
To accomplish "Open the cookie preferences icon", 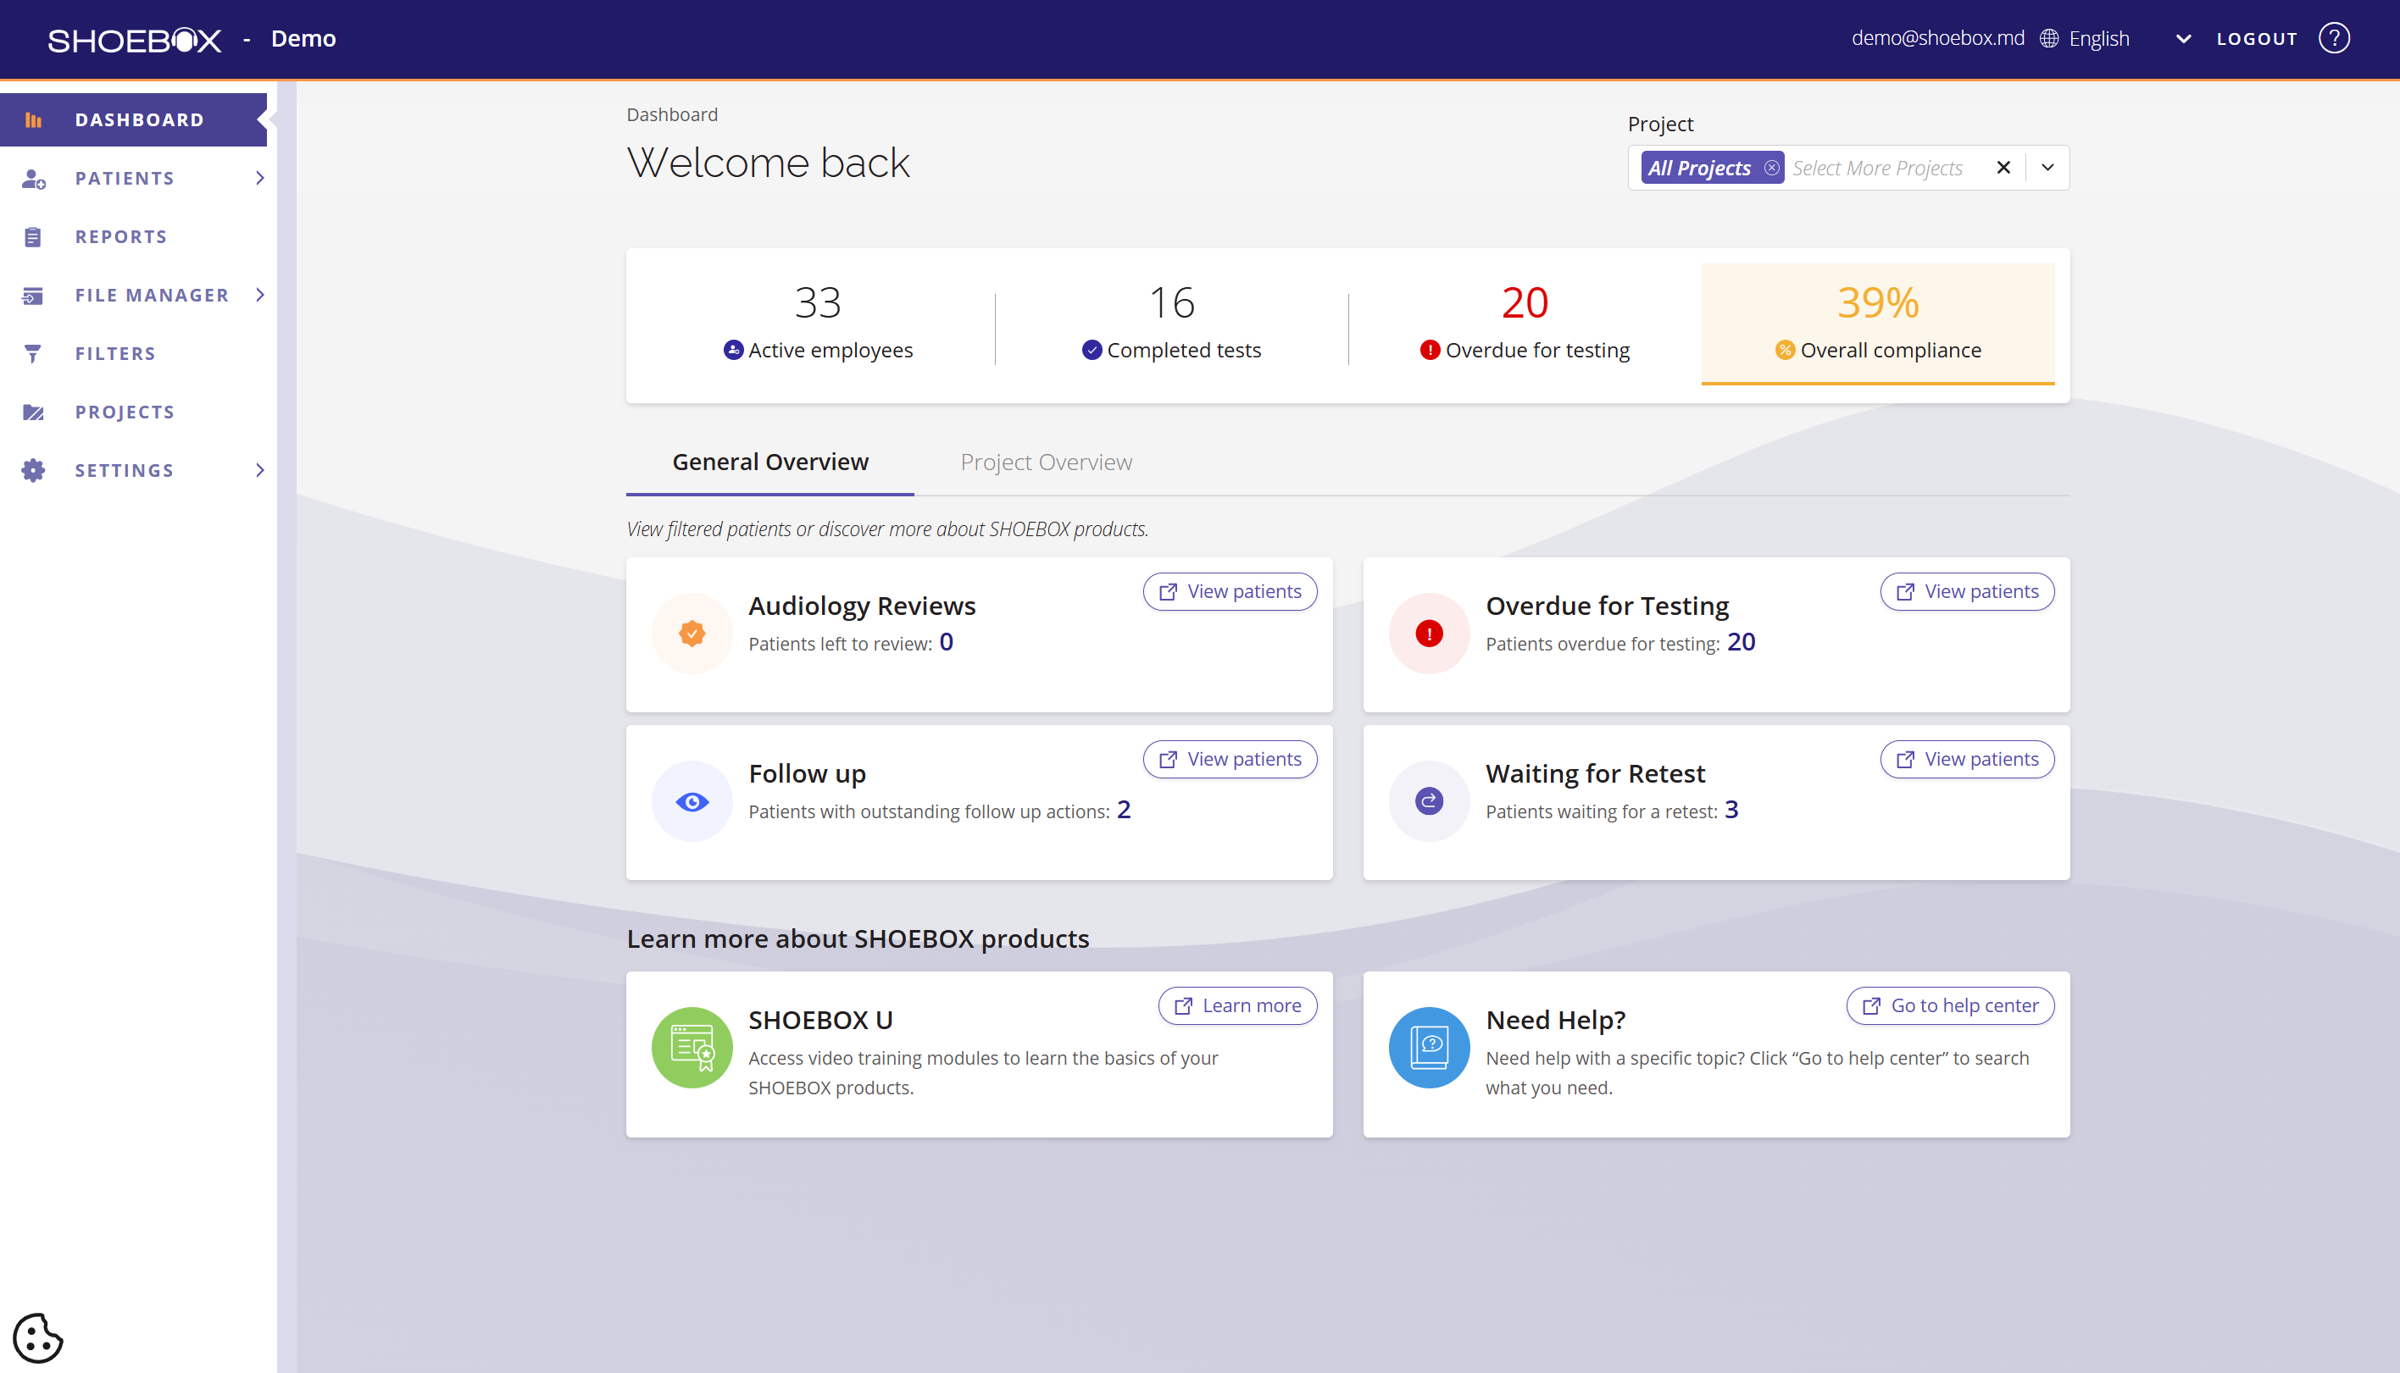I will point(38,1337).
